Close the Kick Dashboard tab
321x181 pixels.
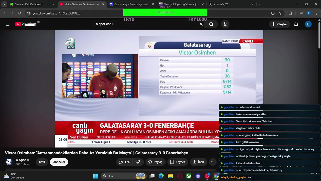[x=53, y=4]
